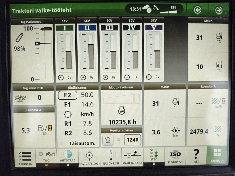Toggle the engine speed rpm icon button
Viewport: 235px width, 176px height.
tap(108, 140)
